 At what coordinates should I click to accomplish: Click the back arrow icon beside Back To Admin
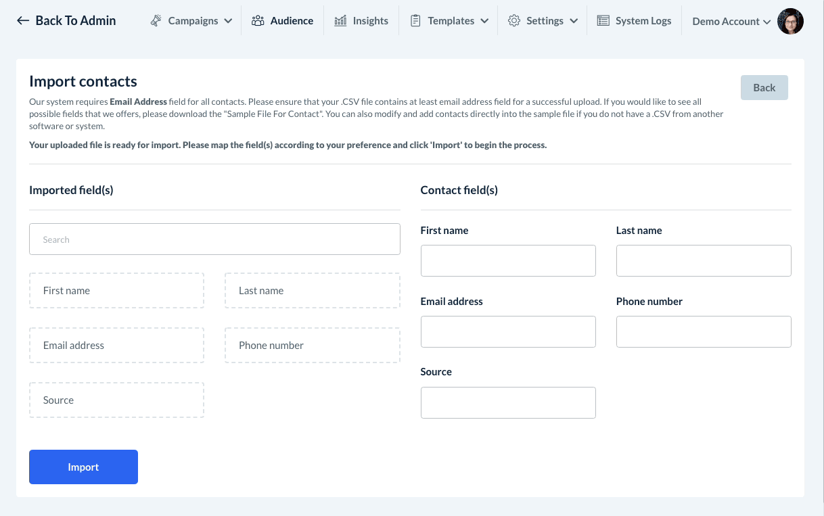[23, 21]
